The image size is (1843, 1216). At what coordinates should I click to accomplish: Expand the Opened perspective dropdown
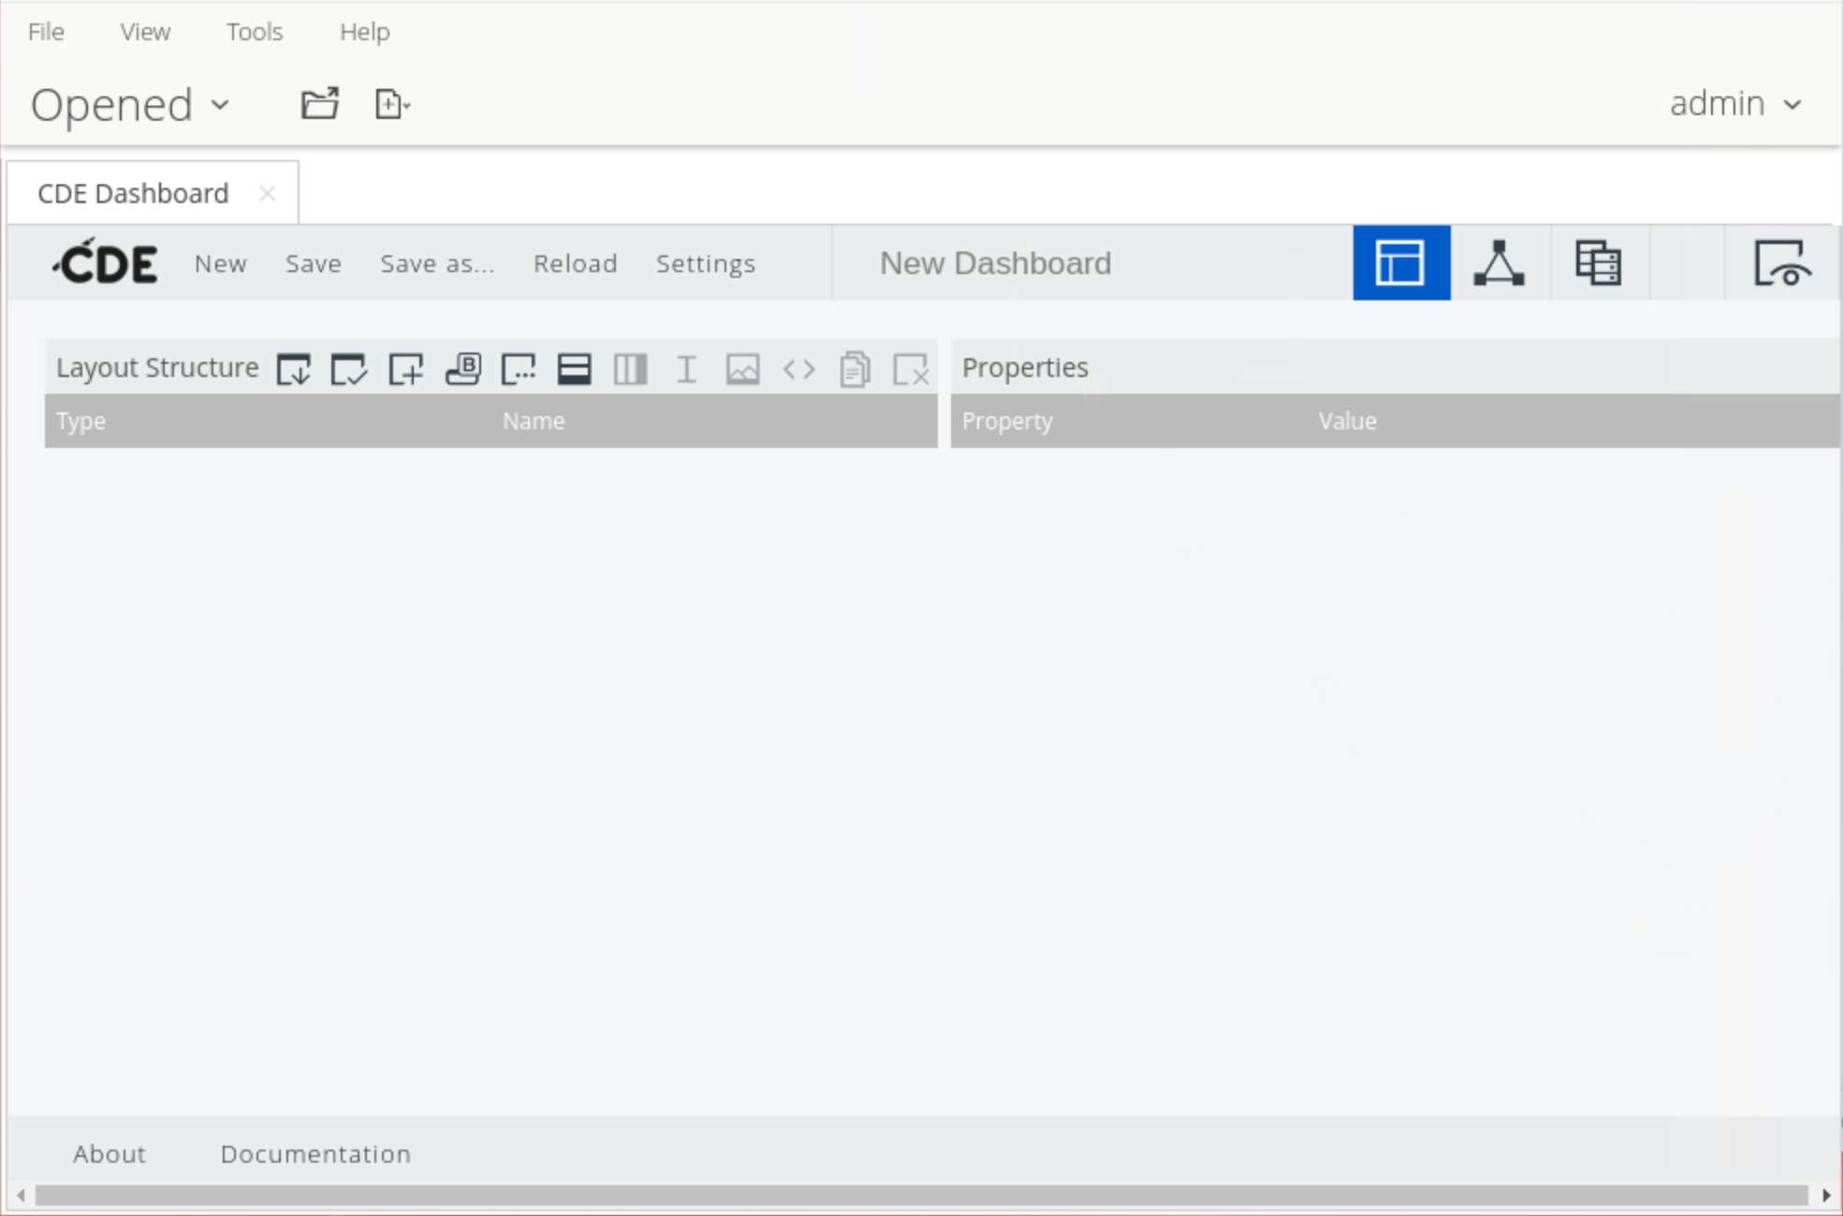pos(130,105)
